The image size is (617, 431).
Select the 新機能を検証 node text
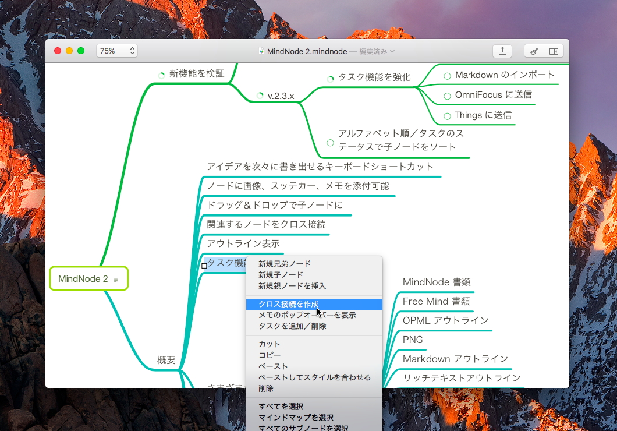pos(197,73)
